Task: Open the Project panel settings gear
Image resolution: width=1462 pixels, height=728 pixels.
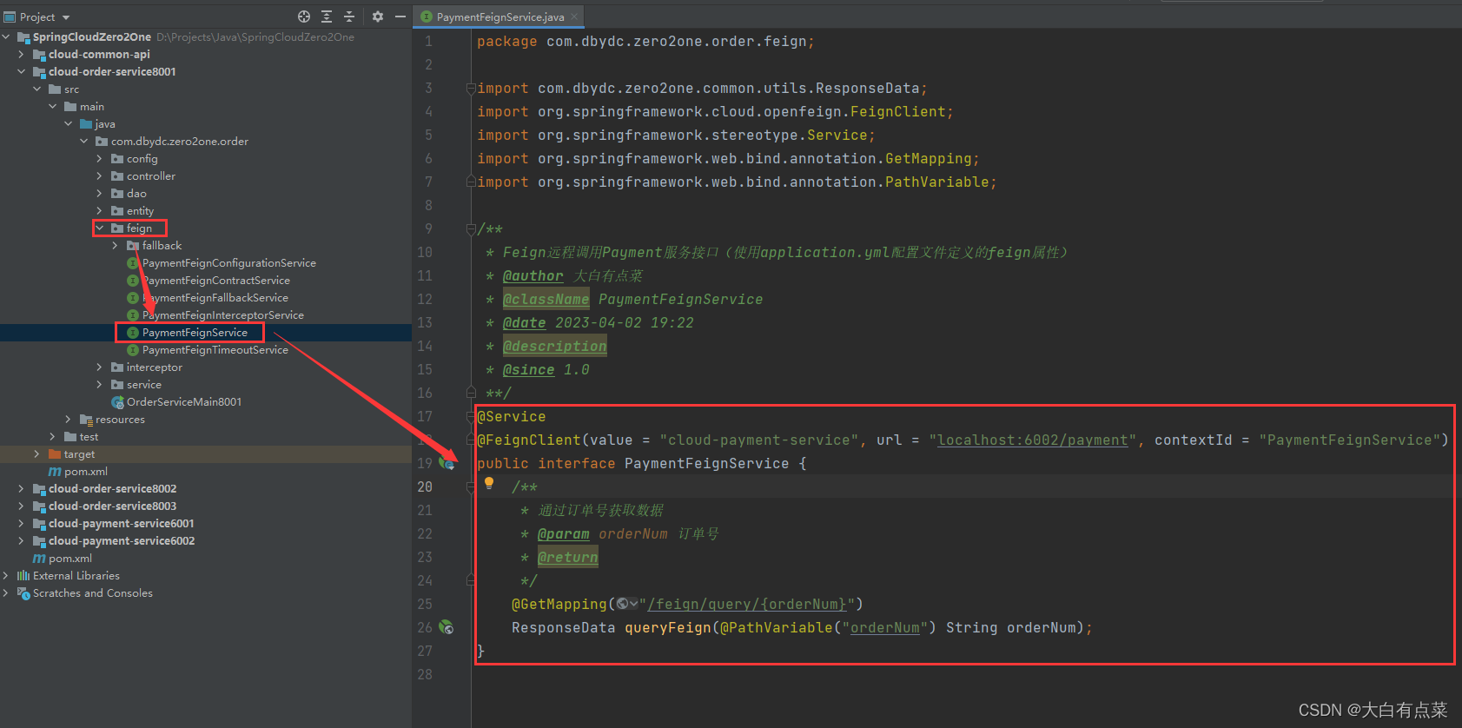Action: pyautogui.click(x=378, y=17)
